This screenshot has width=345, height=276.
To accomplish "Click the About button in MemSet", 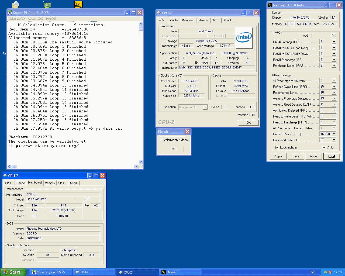I will point(313,156).
